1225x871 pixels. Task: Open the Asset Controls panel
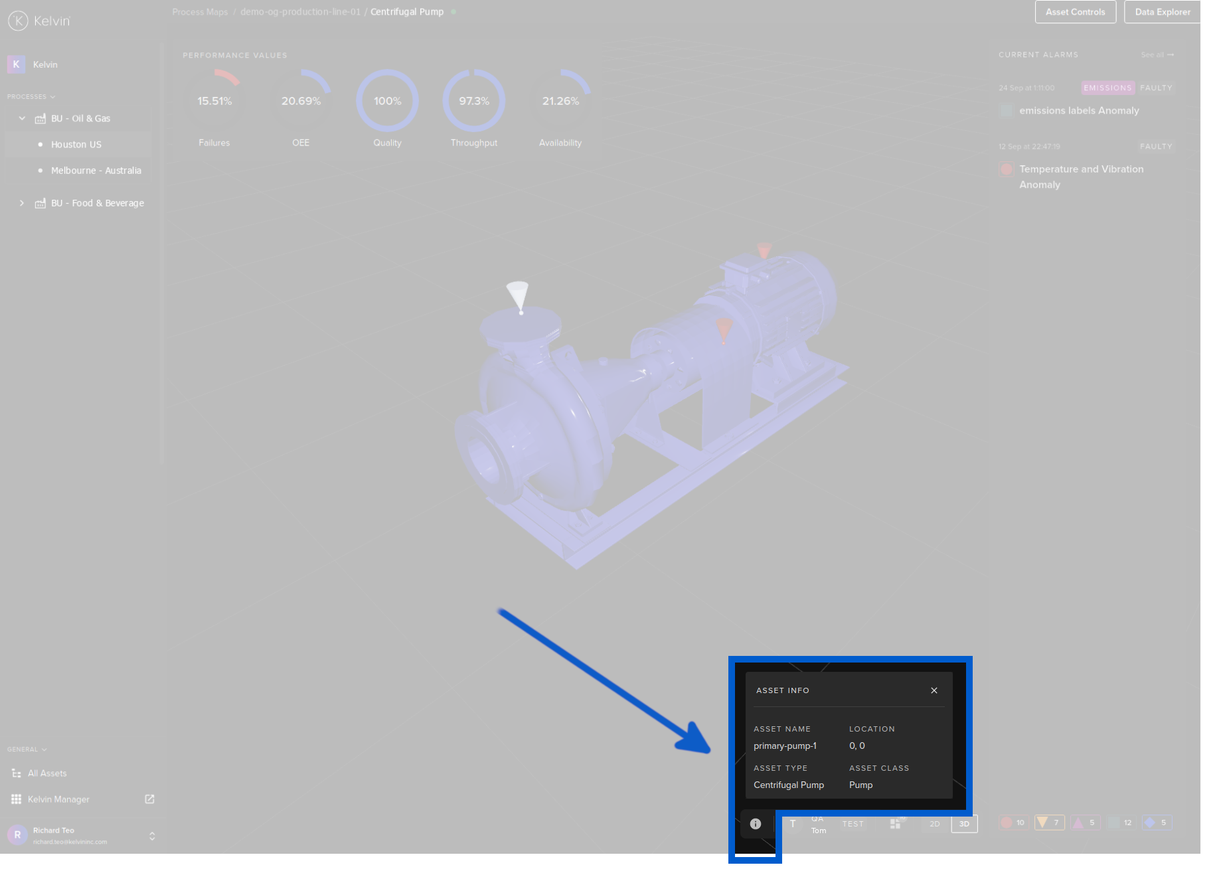coord(1075,11)
